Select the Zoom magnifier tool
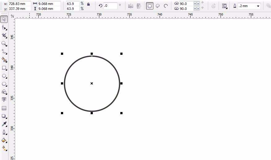This screenshot has height=160, width=271. coord(4,44)
